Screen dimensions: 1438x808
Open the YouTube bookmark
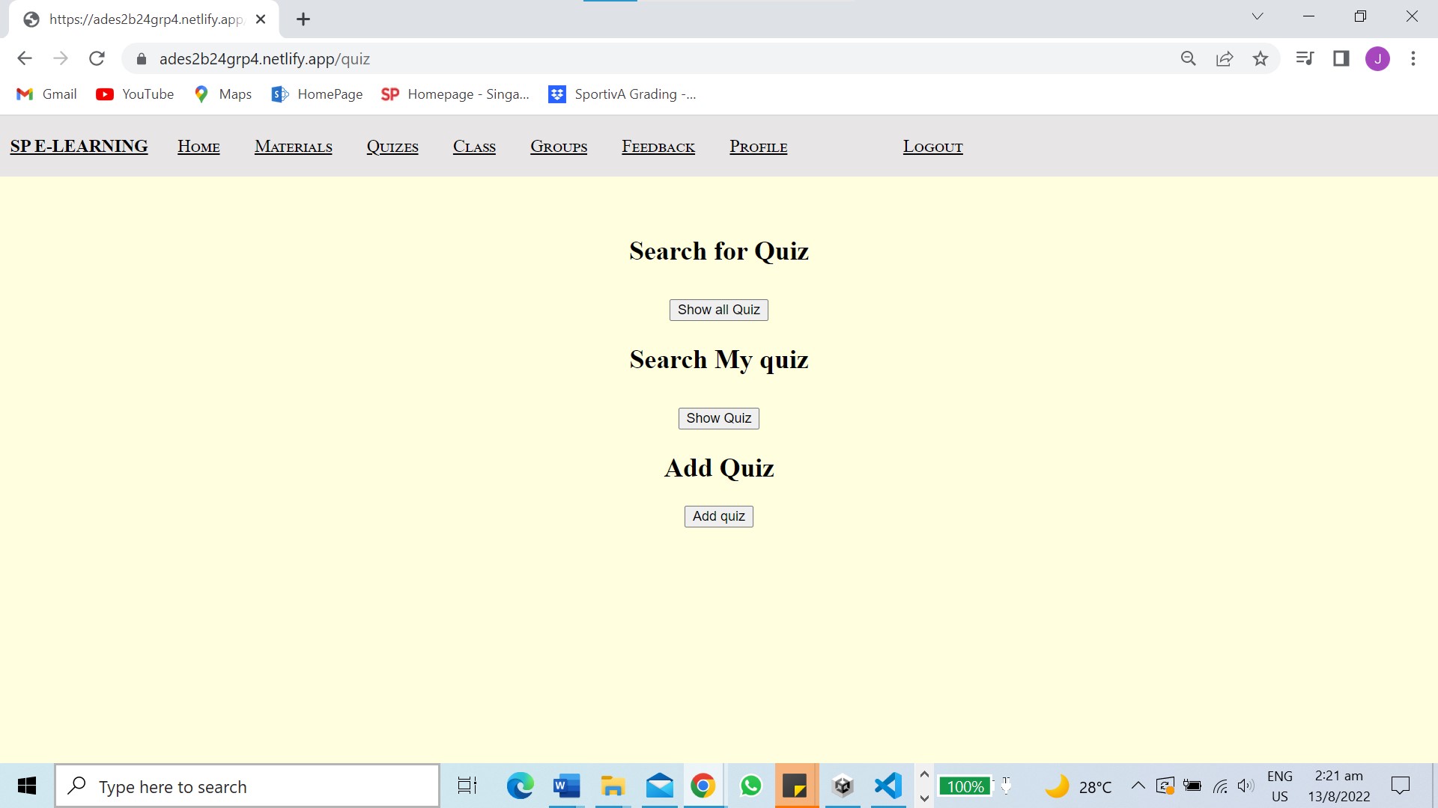(x=136, y=94)
